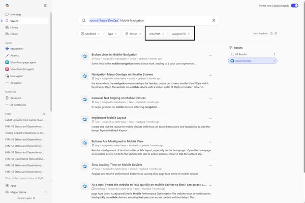
Task: Collapse the sidebar panel icon
Action: [x=46, y=6]
